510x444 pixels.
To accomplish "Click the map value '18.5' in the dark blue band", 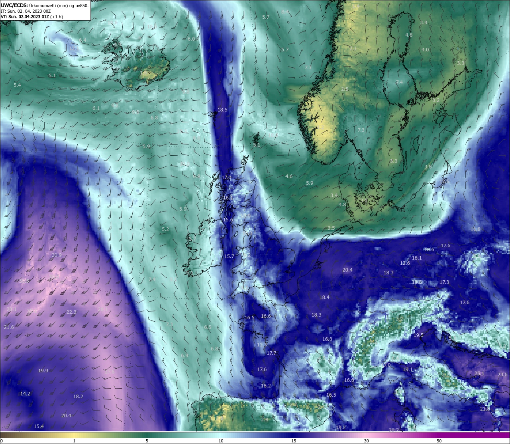I will coord(222,110).
